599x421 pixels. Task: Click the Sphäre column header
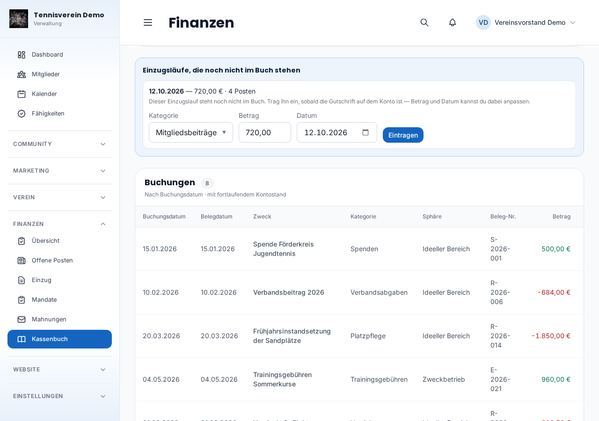pyautogui.click(x=432, y=217)
